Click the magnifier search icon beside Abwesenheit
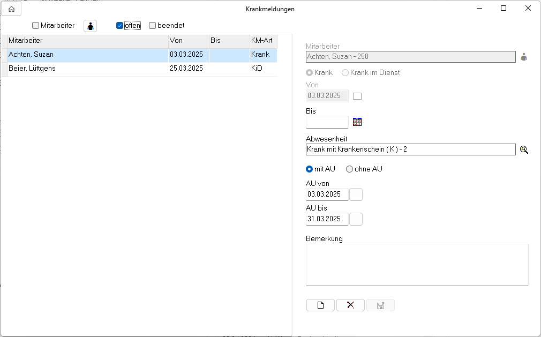 [x=524, y=149]
